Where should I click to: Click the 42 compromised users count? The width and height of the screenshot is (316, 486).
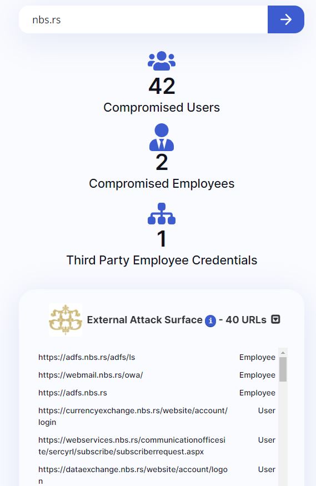[162, 86]
